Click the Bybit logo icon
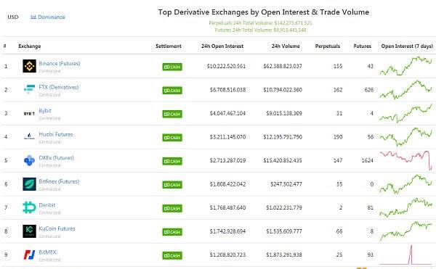 30,113
